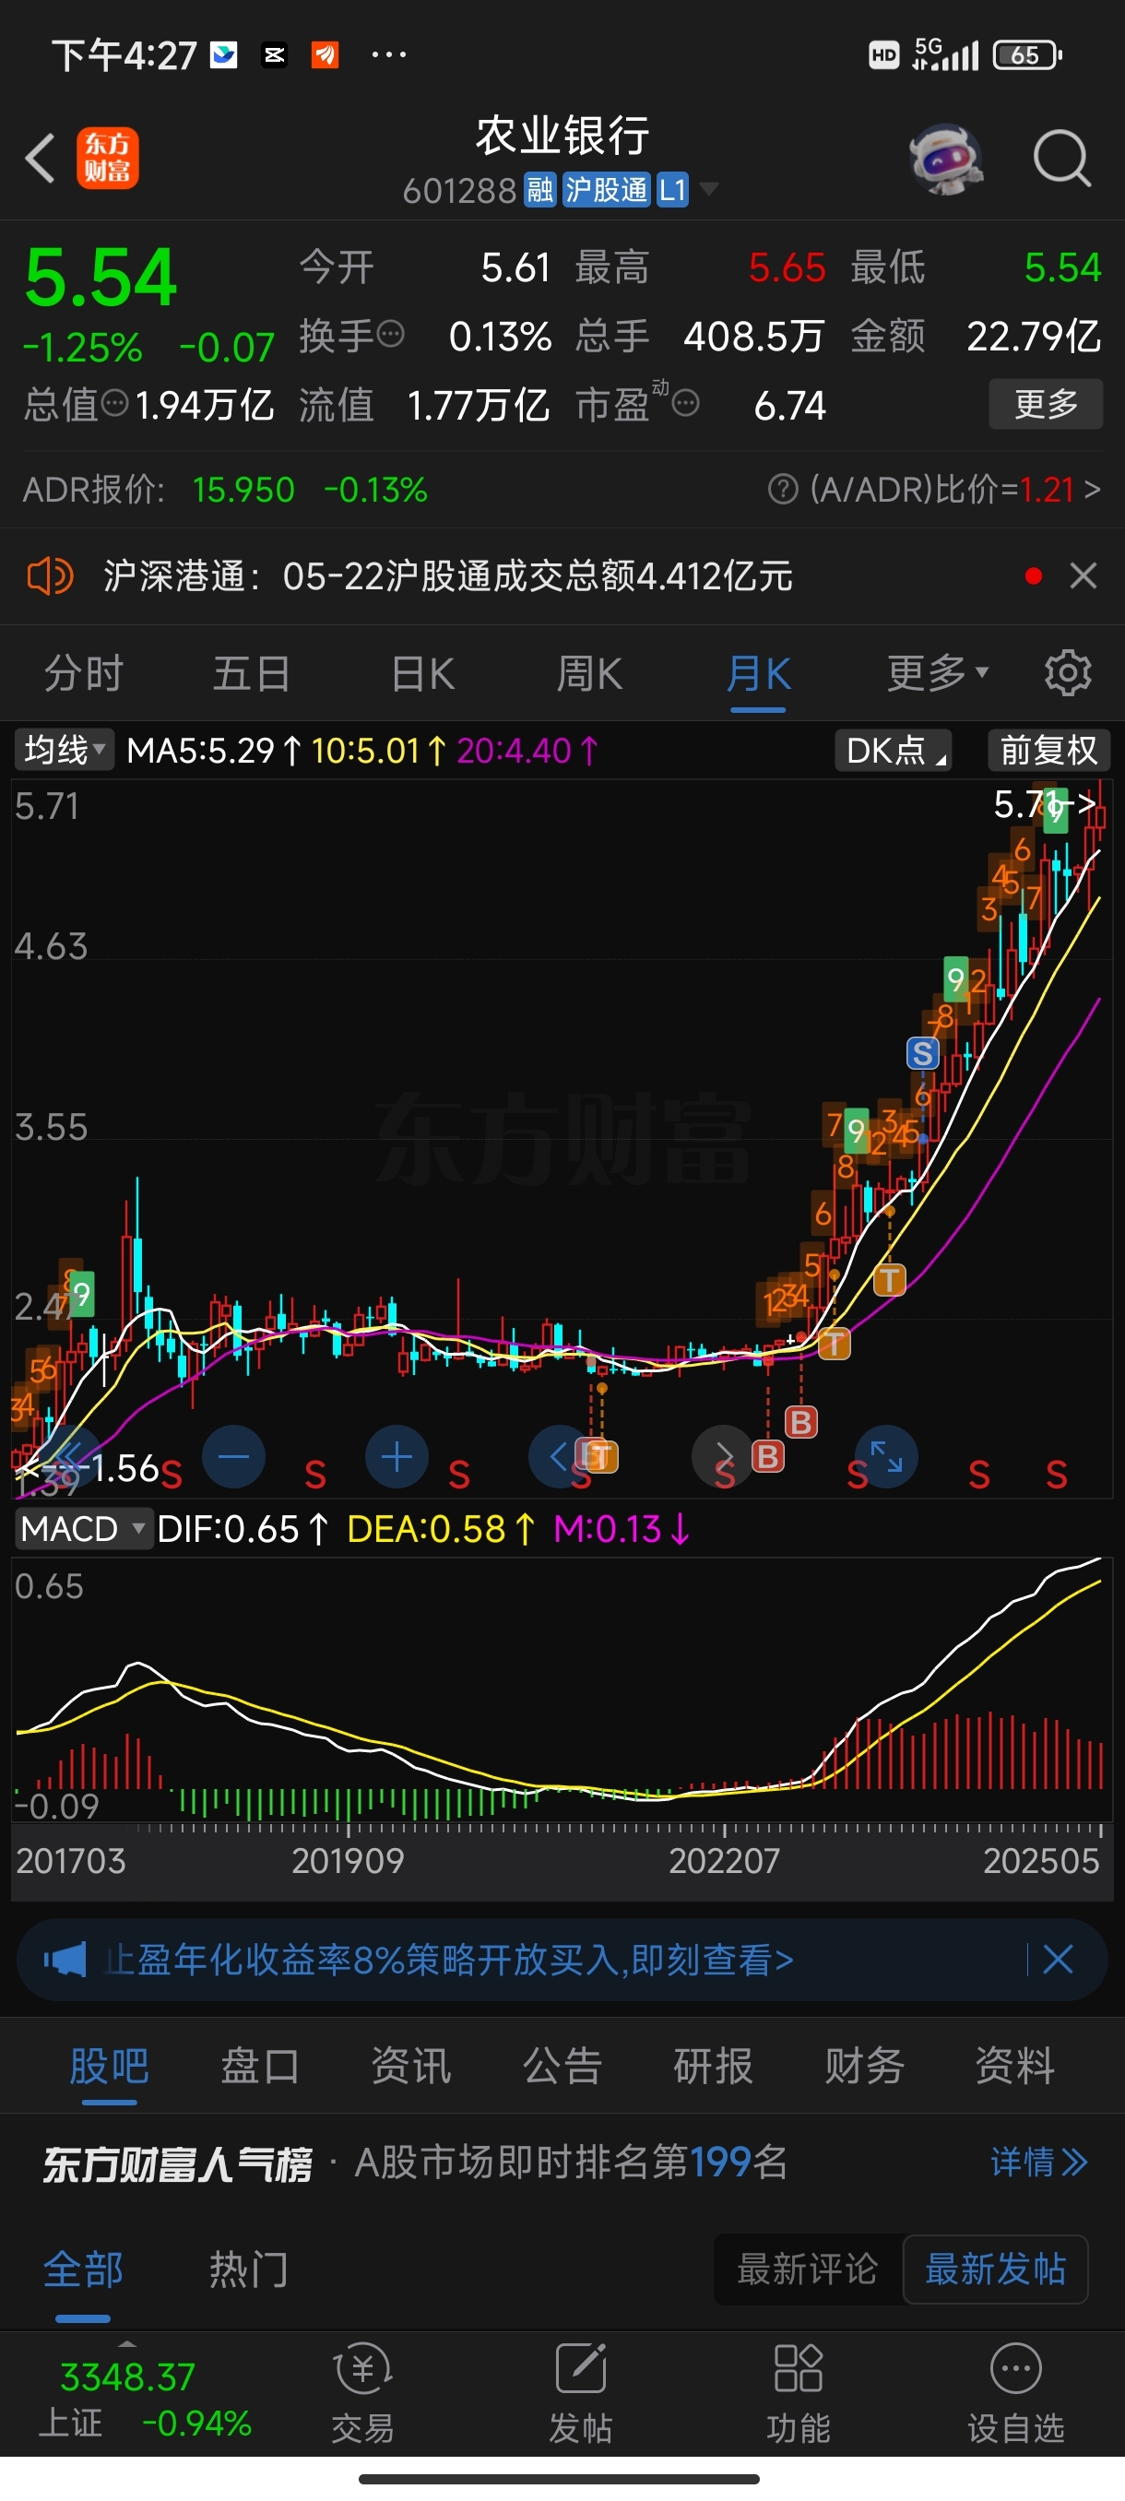This screenshot has width=1125, height=2501.
Task: Open the 盘口 tab
Action: (260, 2065)
